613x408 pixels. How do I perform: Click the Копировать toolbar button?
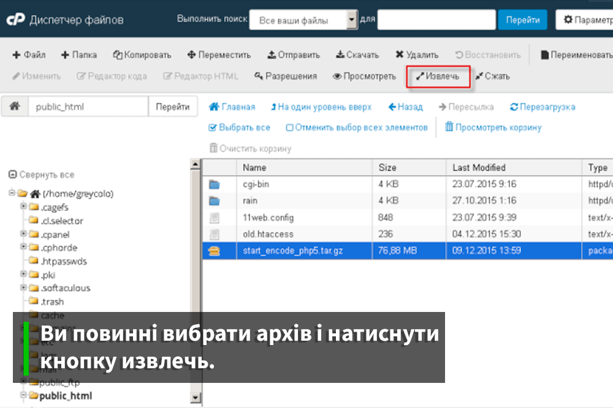142,55
